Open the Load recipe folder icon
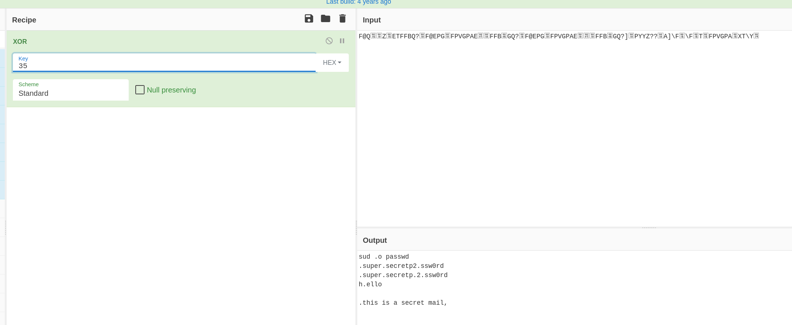Viewport: 792px width, 325px height. tap(325, 19)
